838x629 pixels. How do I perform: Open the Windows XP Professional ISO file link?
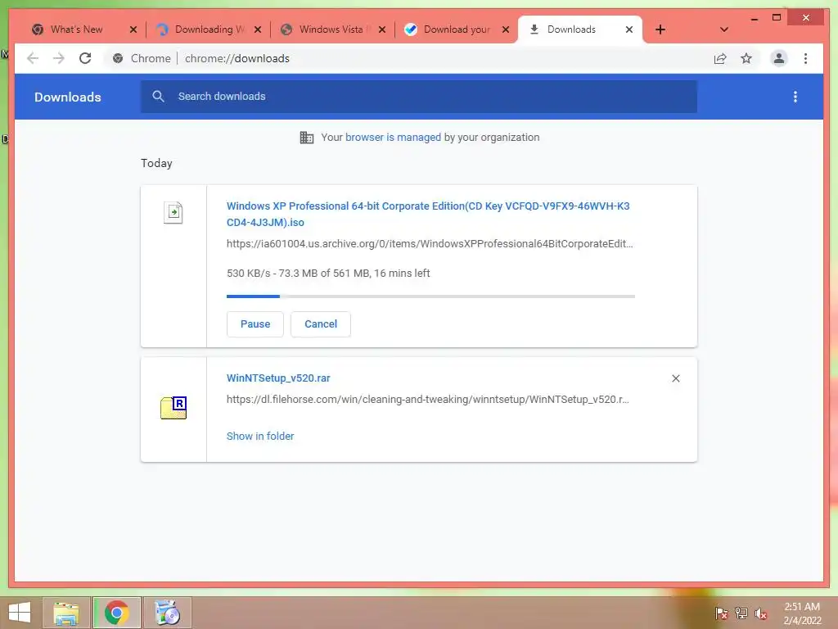[428, 214]
